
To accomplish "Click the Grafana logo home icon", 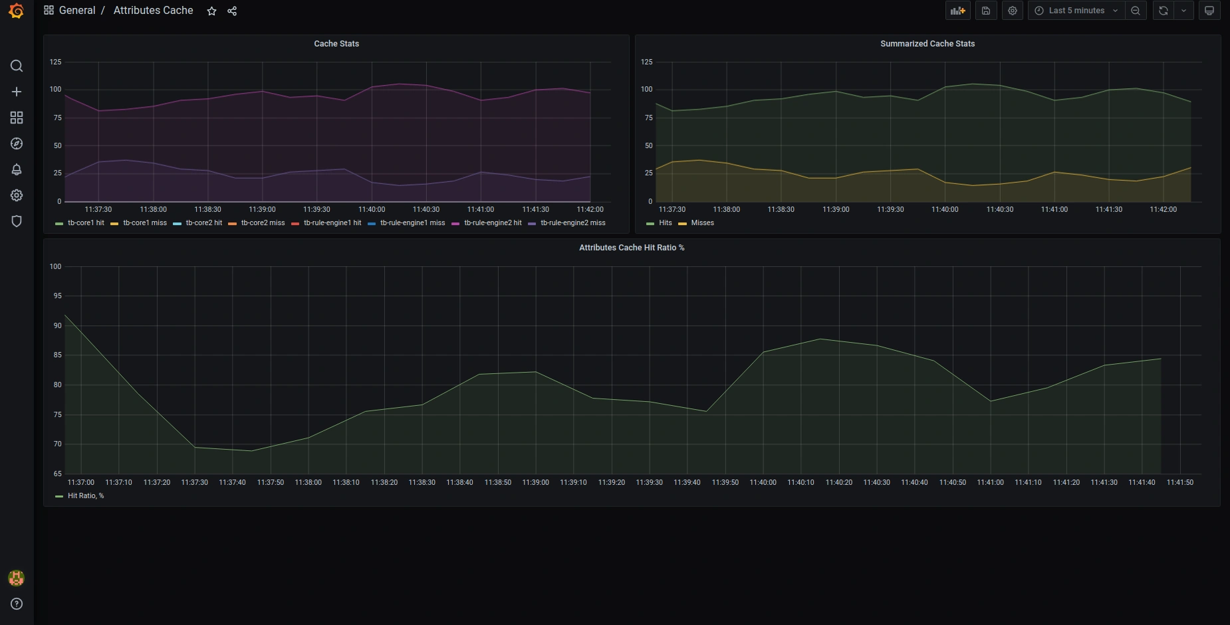I will coord(17,11).
